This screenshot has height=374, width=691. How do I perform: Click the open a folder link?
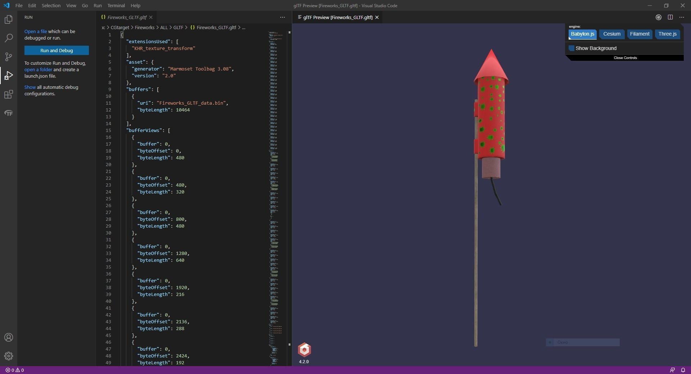pyautogui.click(x=38, y=69)
